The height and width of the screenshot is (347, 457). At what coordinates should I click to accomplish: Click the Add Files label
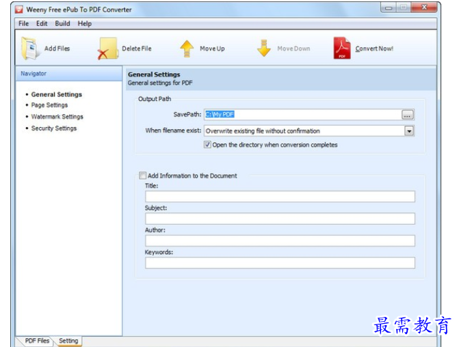[57, 48]
